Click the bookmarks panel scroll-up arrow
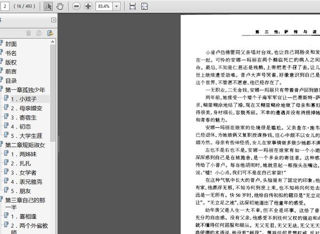Viewport: 320px width, 234px height. (53, 42)
